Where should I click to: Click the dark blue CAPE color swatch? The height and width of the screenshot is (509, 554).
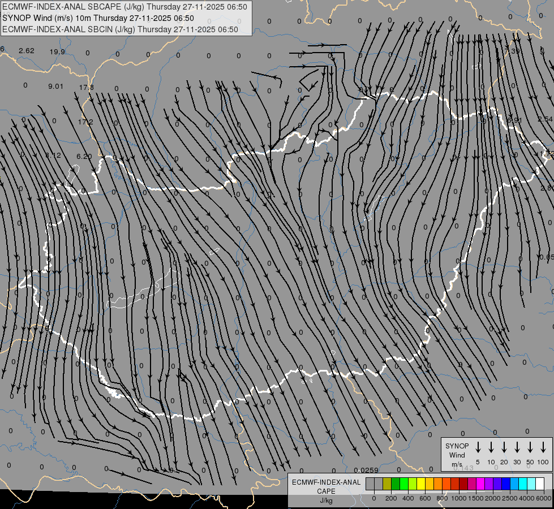click(x=506, y=484)
